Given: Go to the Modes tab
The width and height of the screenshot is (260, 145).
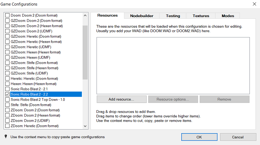Looking at the screenshot, I should click(228, 16).
